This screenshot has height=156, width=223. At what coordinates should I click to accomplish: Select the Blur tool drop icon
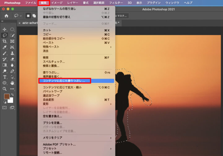[x=12, y=65]
